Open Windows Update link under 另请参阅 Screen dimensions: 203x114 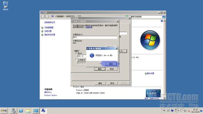tap(51, 95)
